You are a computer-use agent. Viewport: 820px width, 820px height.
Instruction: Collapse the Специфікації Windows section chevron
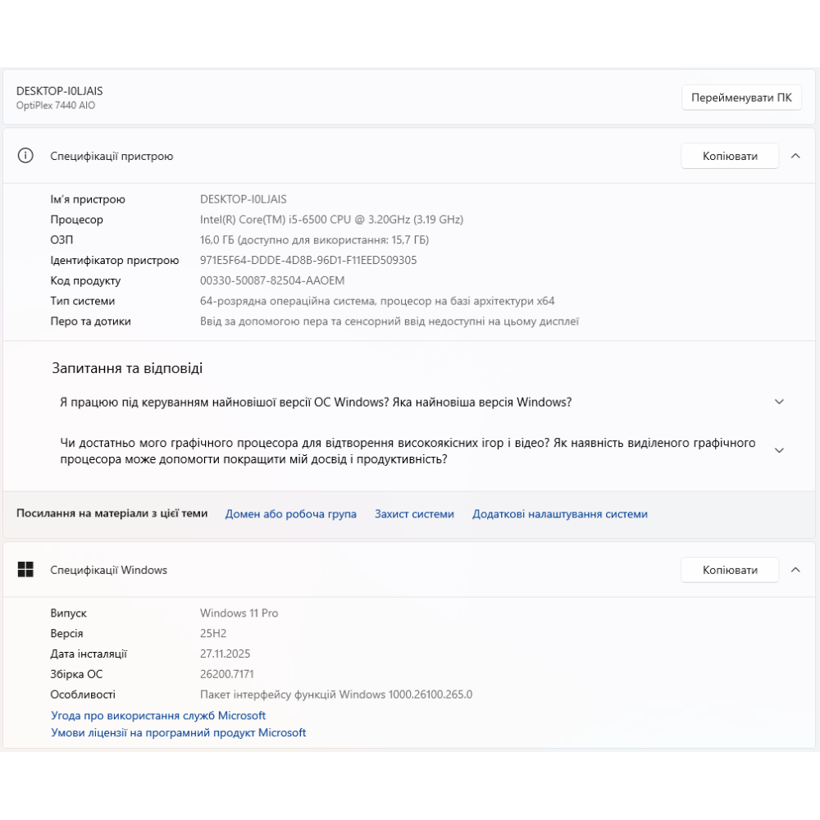795,570
